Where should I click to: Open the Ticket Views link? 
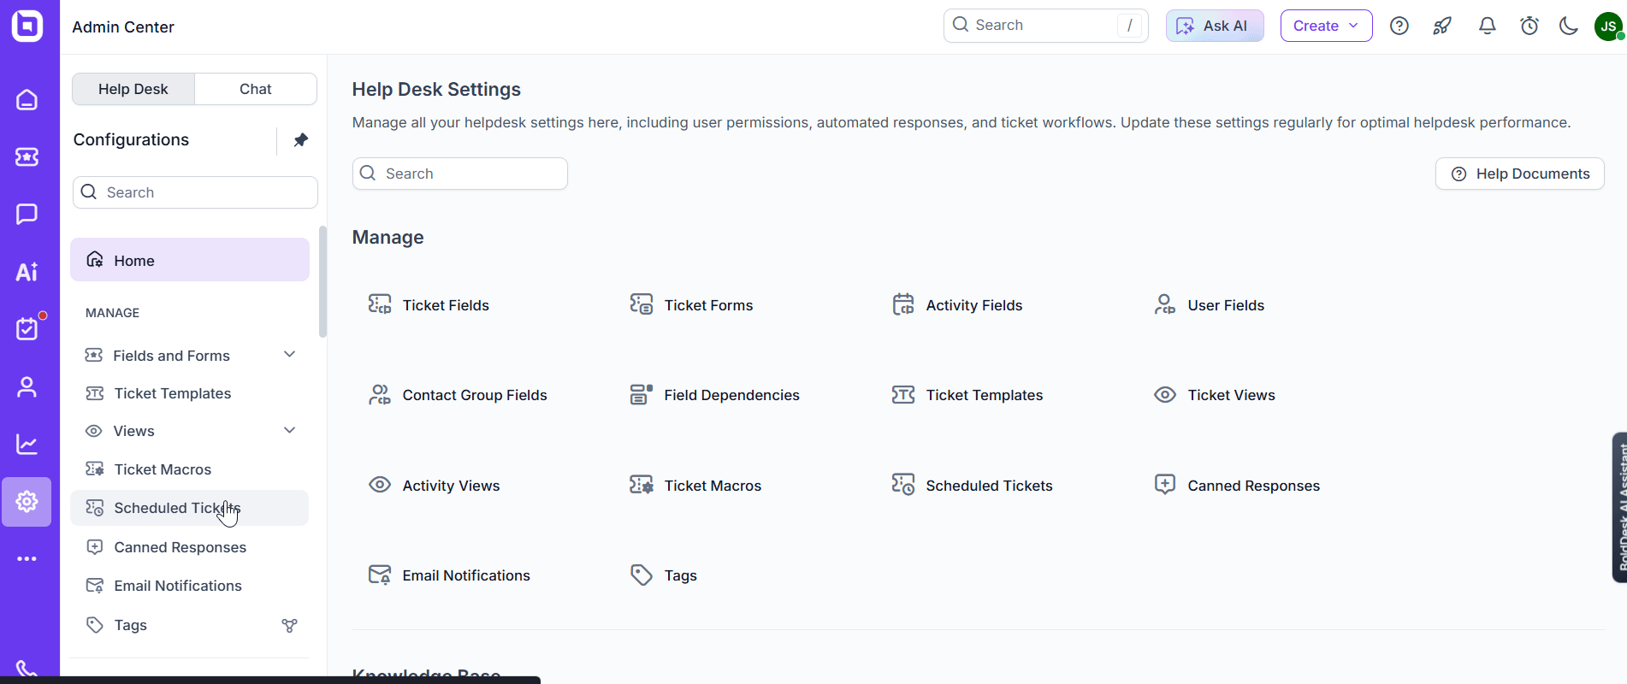tap(1230, 395)
